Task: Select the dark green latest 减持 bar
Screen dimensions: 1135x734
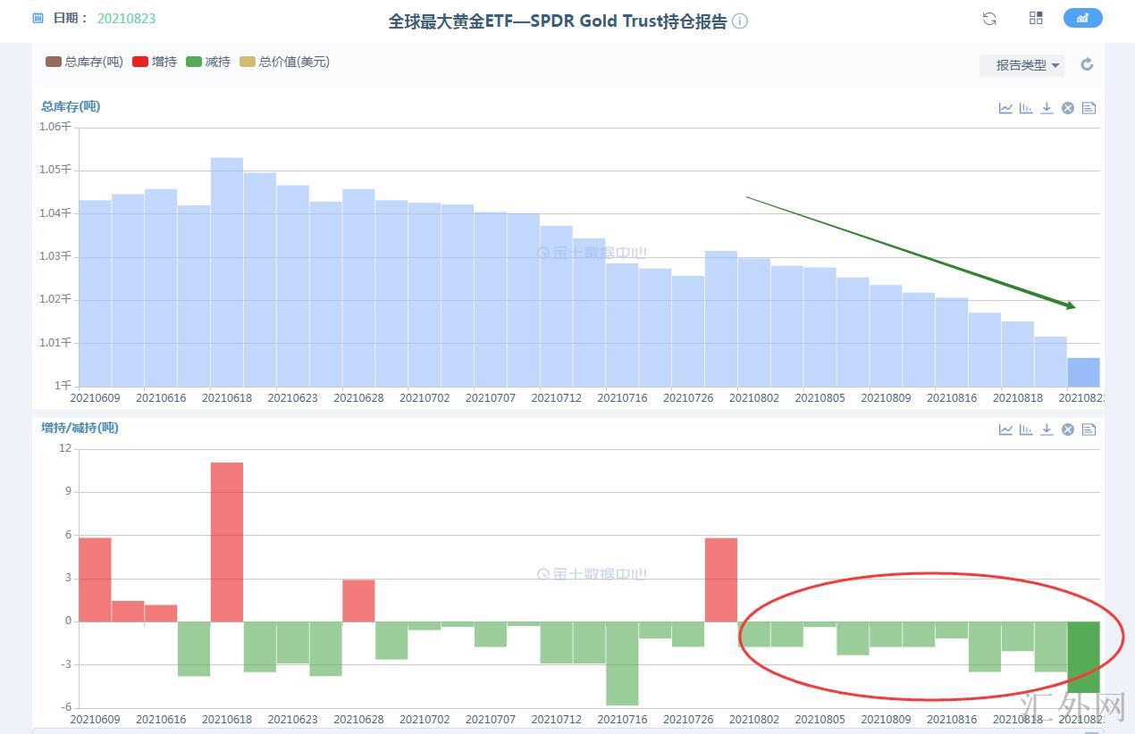Action: 1083,657
